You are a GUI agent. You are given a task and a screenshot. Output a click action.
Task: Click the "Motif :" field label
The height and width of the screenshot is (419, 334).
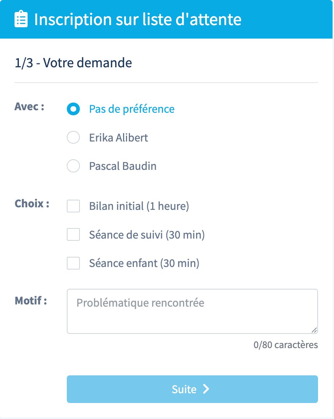click(31, 301)
